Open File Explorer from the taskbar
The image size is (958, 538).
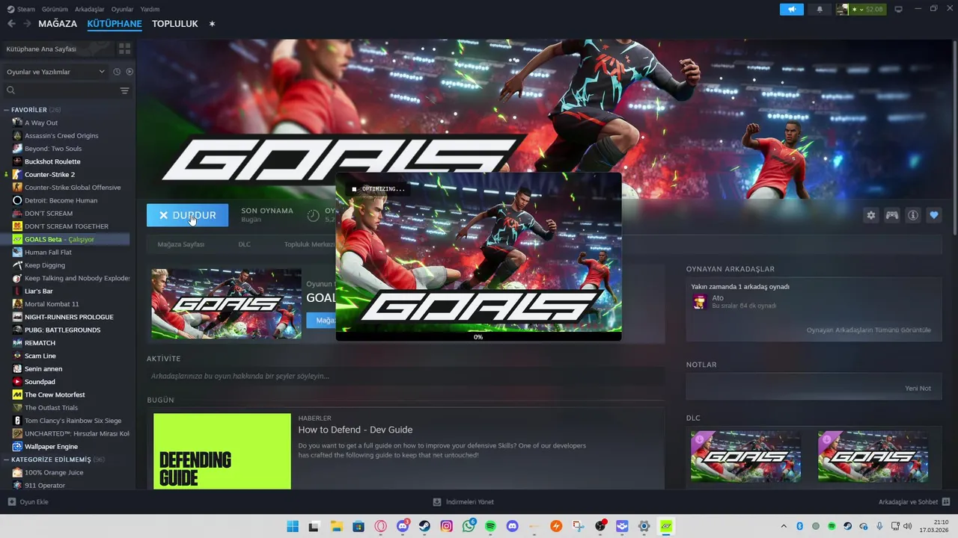[336, 526]
